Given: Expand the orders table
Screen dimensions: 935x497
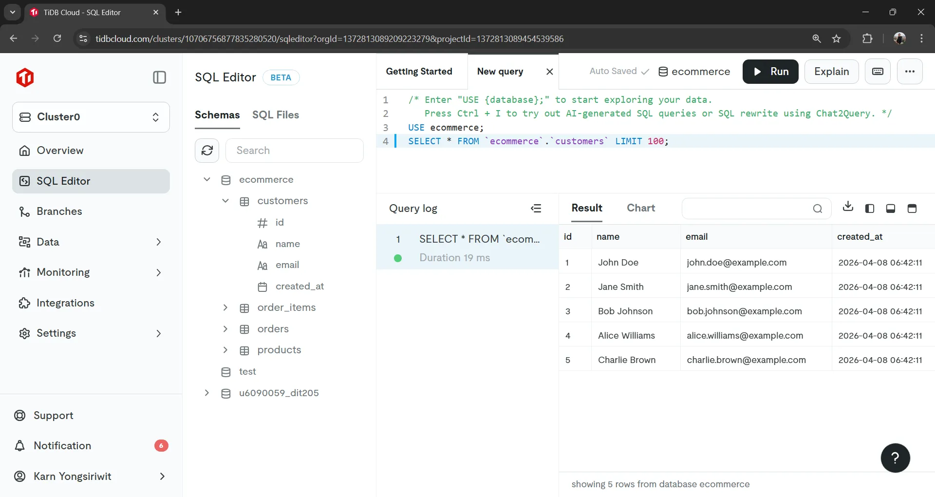Looking at the screenshot, I should [x=225, y=329].
